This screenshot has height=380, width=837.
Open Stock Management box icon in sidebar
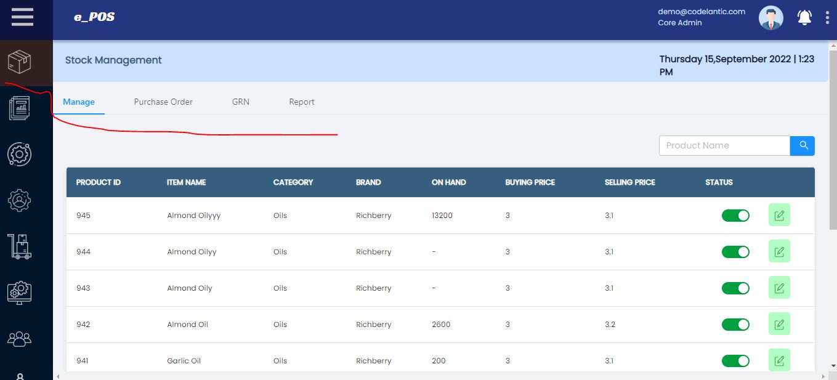point(20,62)
